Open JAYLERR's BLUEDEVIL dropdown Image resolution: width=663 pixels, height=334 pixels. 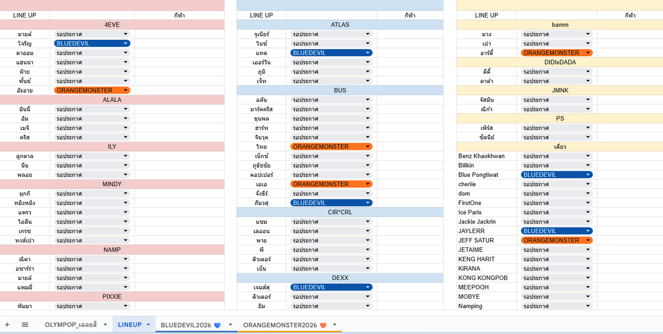[556, 231]
